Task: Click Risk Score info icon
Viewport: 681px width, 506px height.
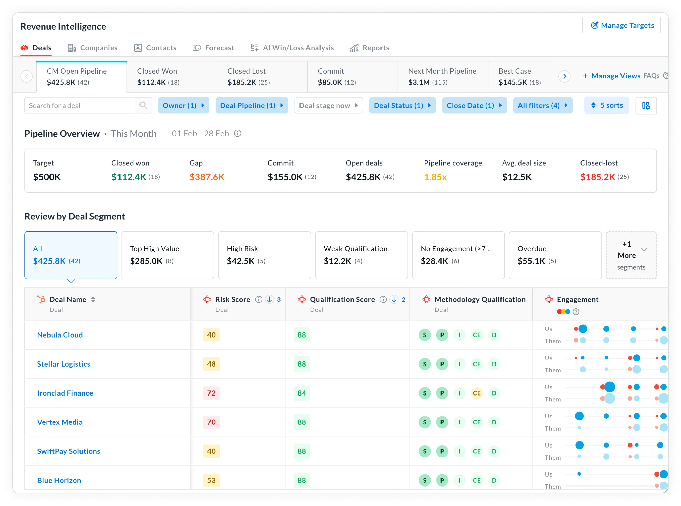Action: tap(258, 300)
